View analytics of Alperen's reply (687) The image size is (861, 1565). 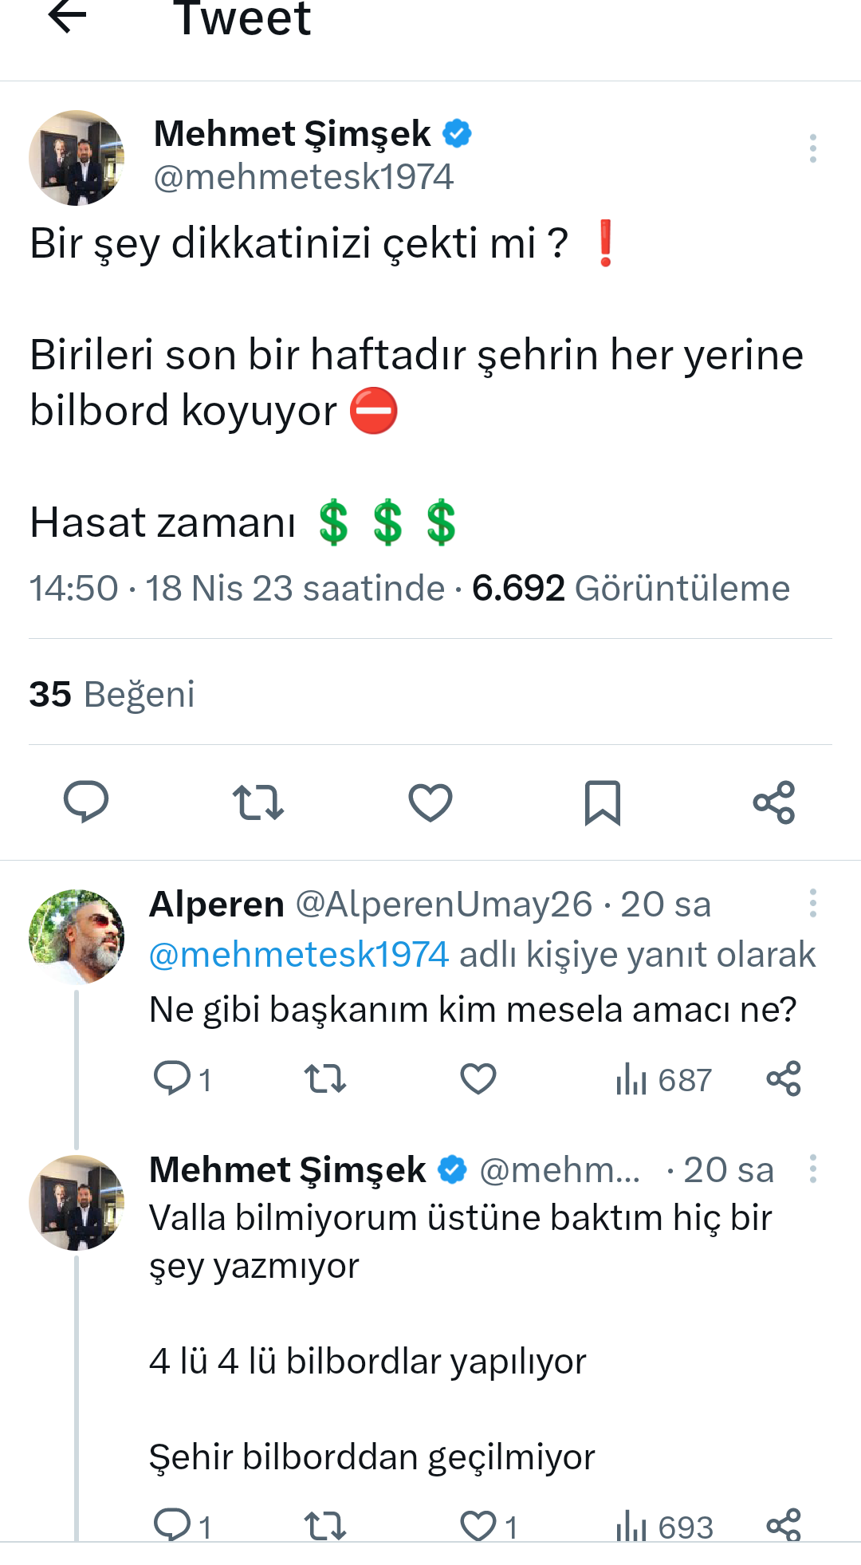click(x=663, y=1080)
